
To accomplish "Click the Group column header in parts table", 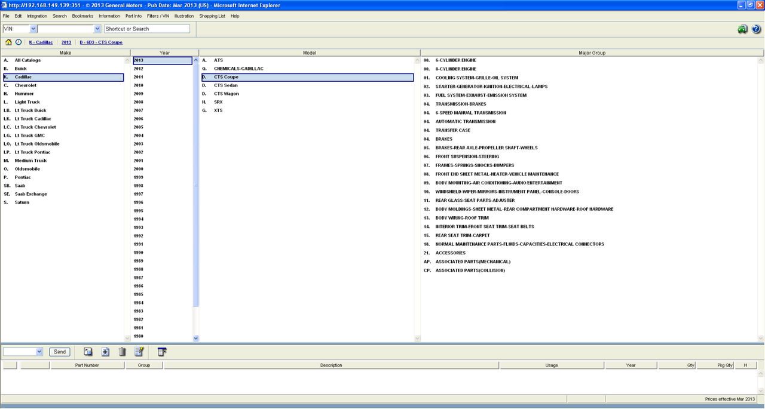I will tap(144, 365).
